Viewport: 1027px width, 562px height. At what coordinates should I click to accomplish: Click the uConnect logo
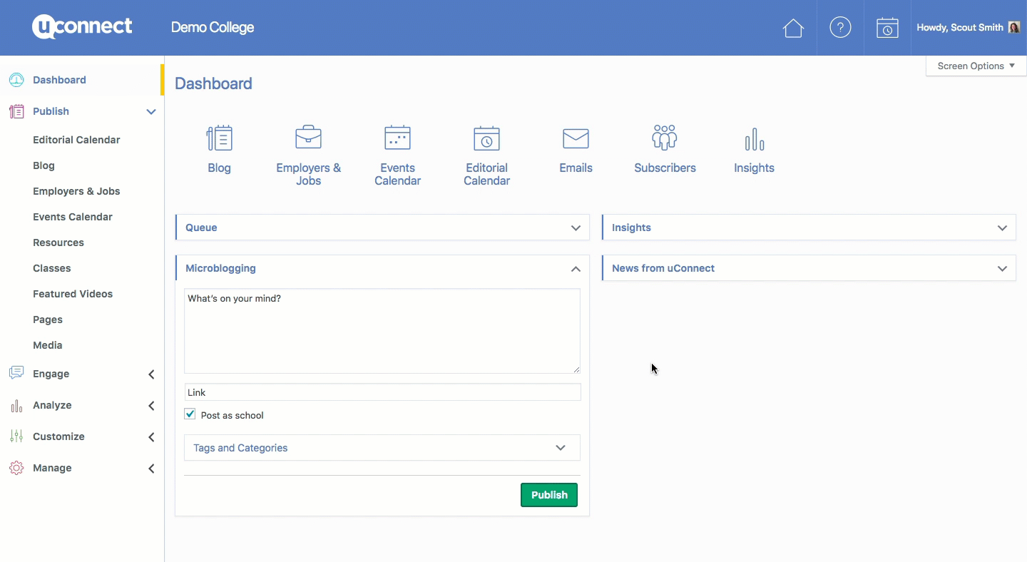(x=82, y=27)
